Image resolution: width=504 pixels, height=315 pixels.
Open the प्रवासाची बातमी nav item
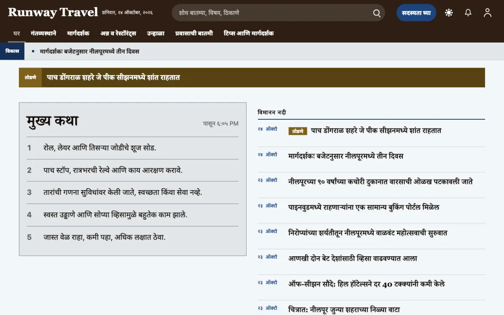click(194, 33)
